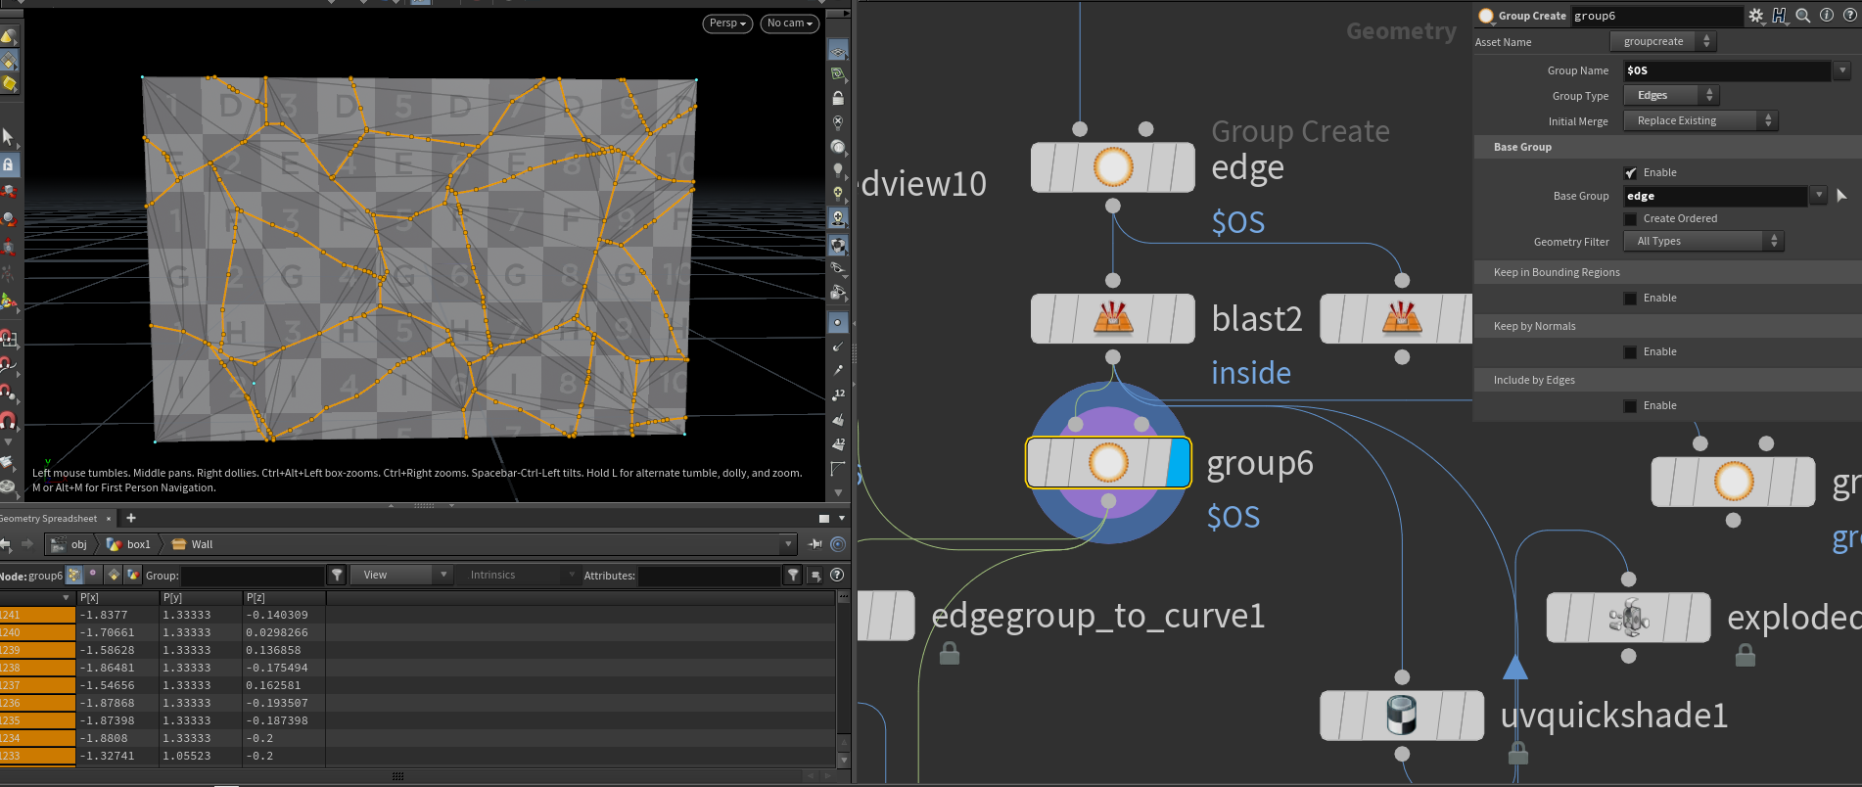This screenshot has width=1862, height=787.
Task: Click the No cam camera button
Action: (x=790, y=23)
